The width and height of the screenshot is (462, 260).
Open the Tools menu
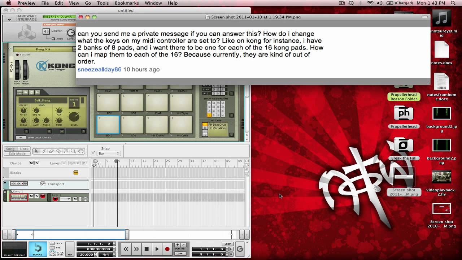103,3
